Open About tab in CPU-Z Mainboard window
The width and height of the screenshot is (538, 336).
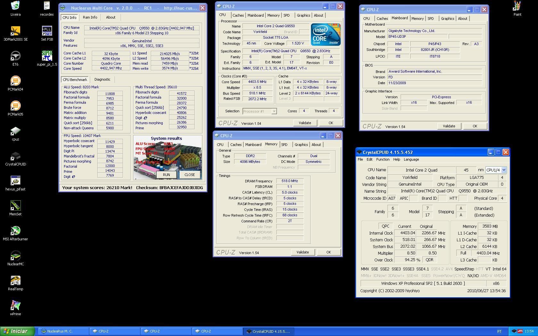click(462, 19)
